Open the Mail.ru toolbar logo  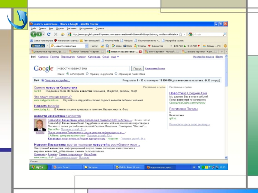[x=38, y=46]
